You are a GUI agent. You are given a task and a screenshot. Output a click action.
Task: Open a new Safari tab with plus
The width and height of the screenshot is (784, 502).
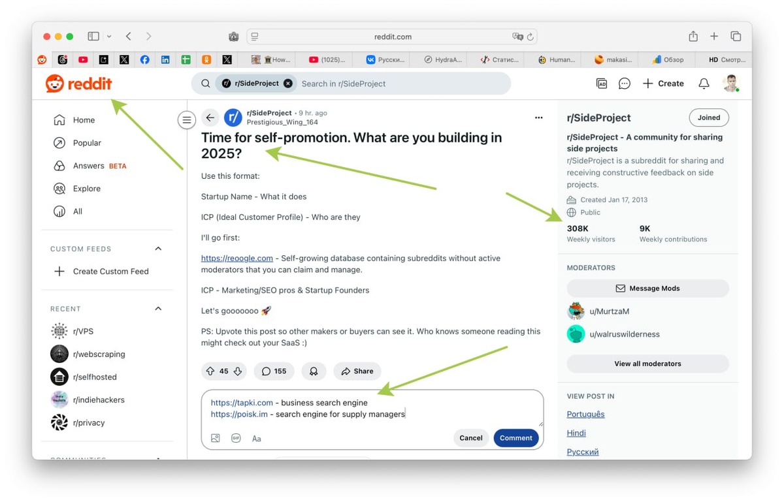point(714,37)
